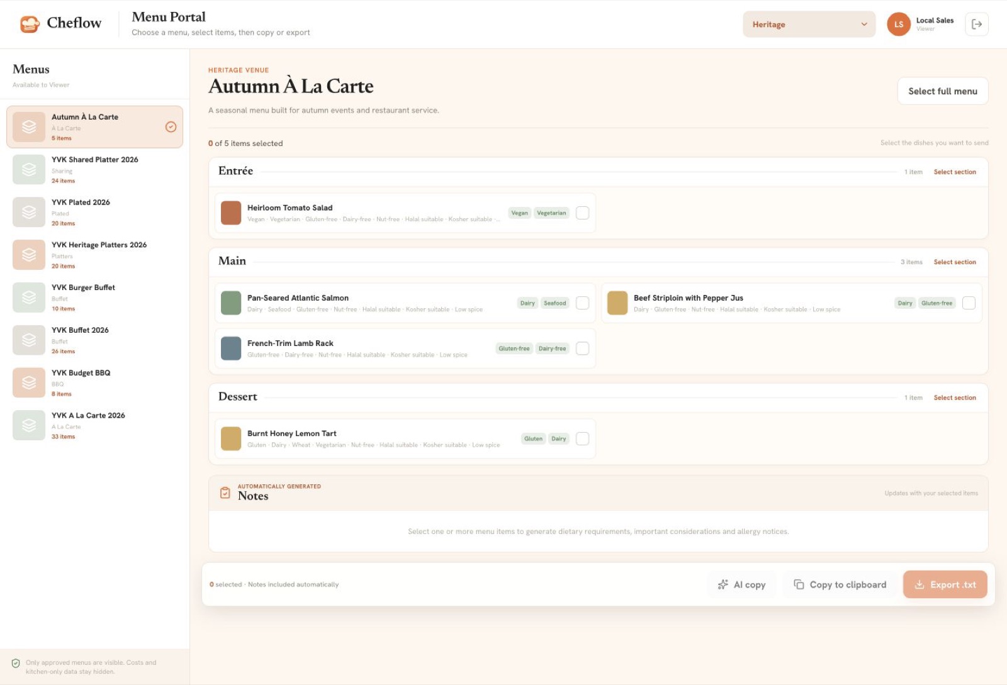This screenshot has width=1007, height=685.
Task: Click the Vegetarian tag on Heirloom Tomato Salad
Action: 552,213
